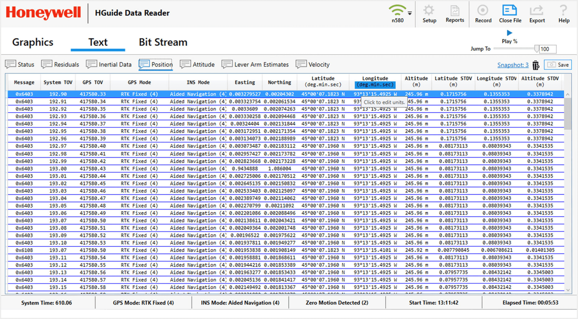Click the Northing value 1.086004

coord(279,169)
